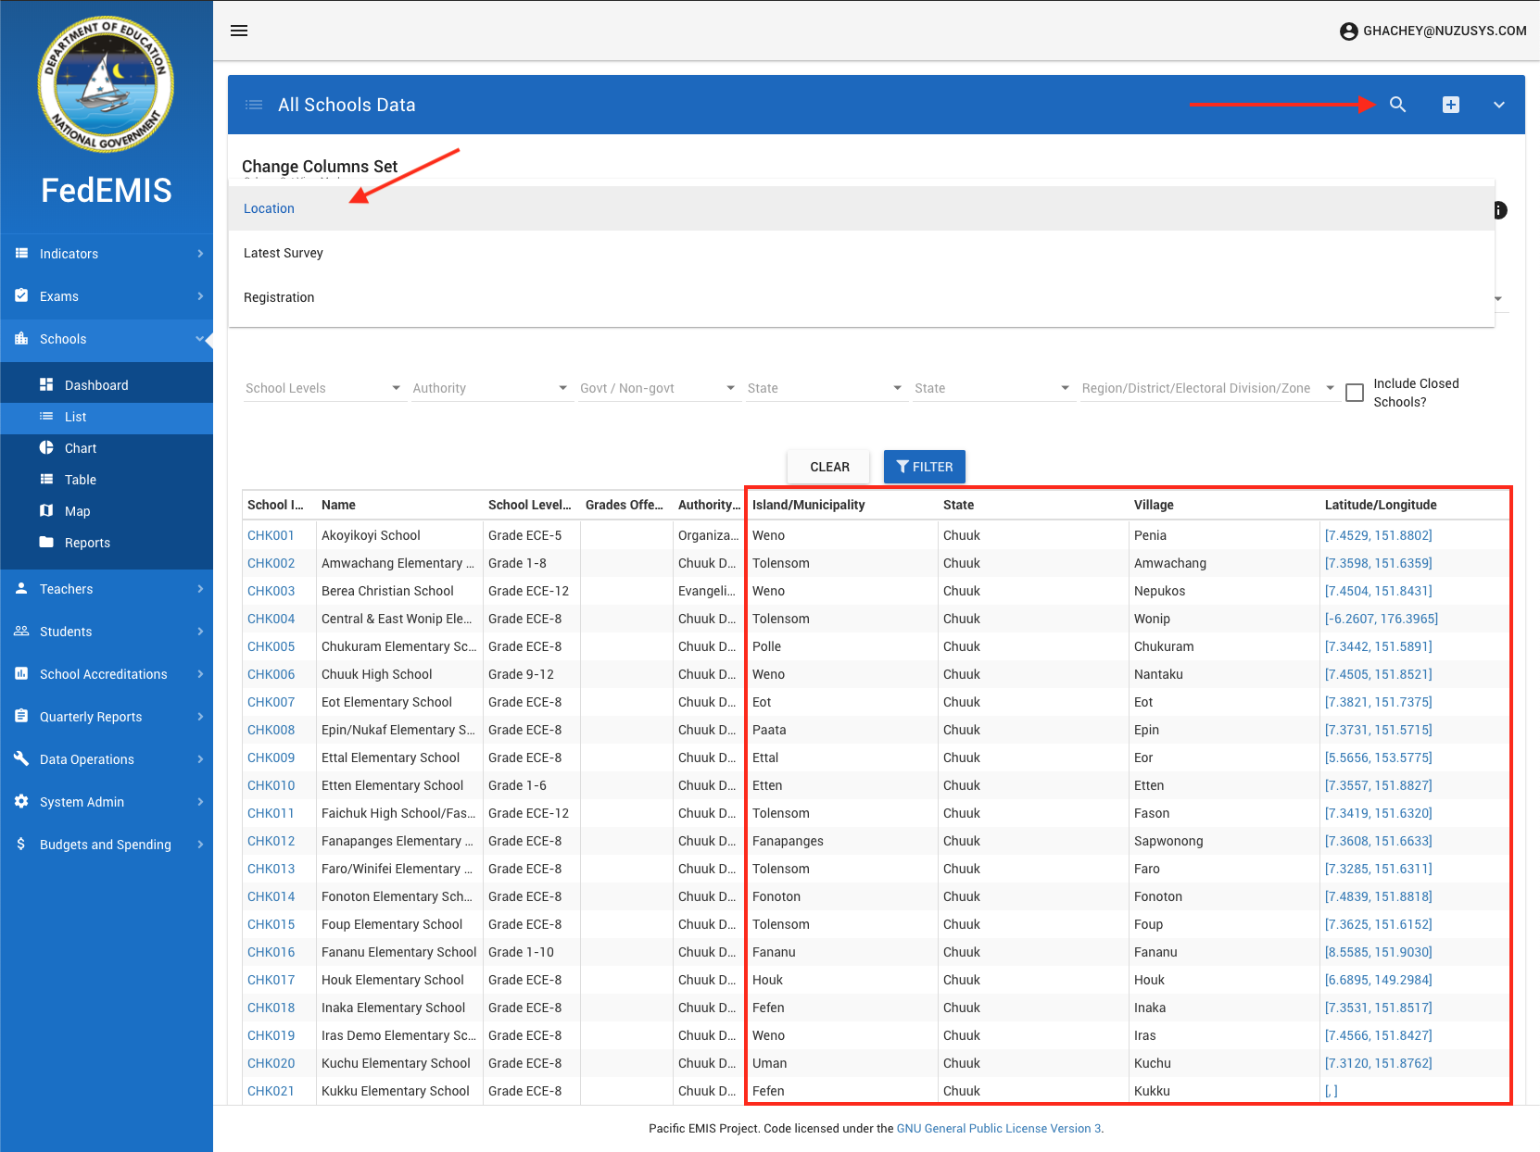
Task: Choose Location column set option
Action: pyautogui.click(x=269, y=208)
